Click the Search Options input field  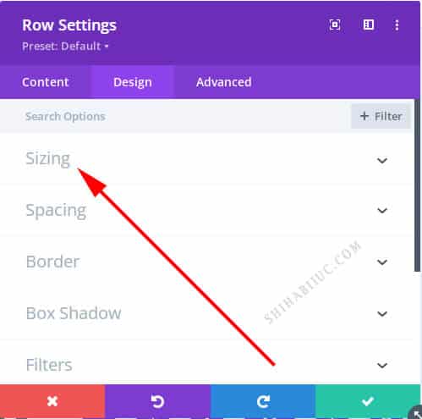tap(175, 116)
